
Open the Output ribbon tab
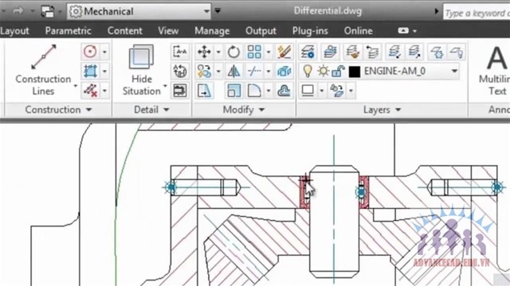[261, 31]
